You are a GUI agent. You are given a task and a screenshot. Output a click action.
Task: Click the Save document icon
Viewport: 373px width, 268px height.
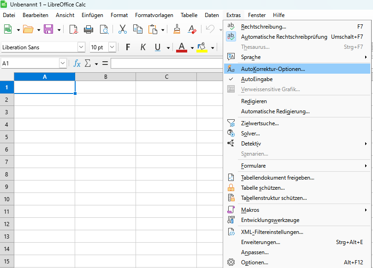(48, 29)
